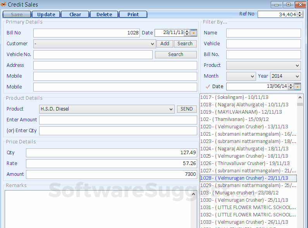Toggle the Date filter checkmark
This screenshot has height=228, width=308.
point(208,87)
